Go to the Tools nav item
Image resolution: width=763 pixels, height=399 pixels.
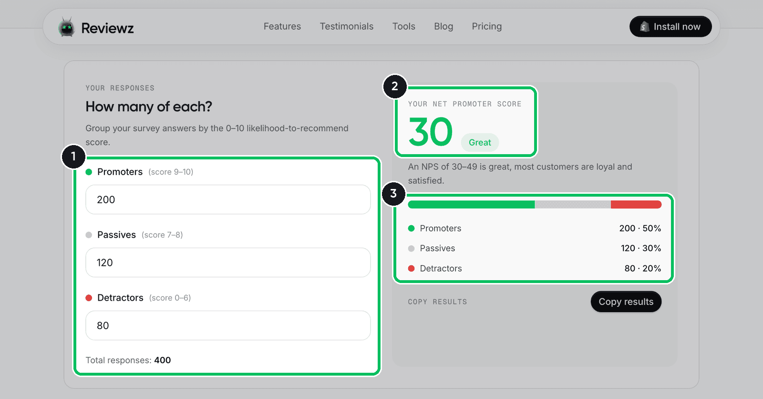pos(404,26)
